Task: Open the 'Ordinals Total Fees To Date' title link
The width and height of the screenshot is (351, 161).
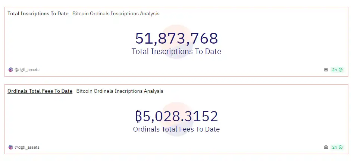Action: tap(40, 91)
